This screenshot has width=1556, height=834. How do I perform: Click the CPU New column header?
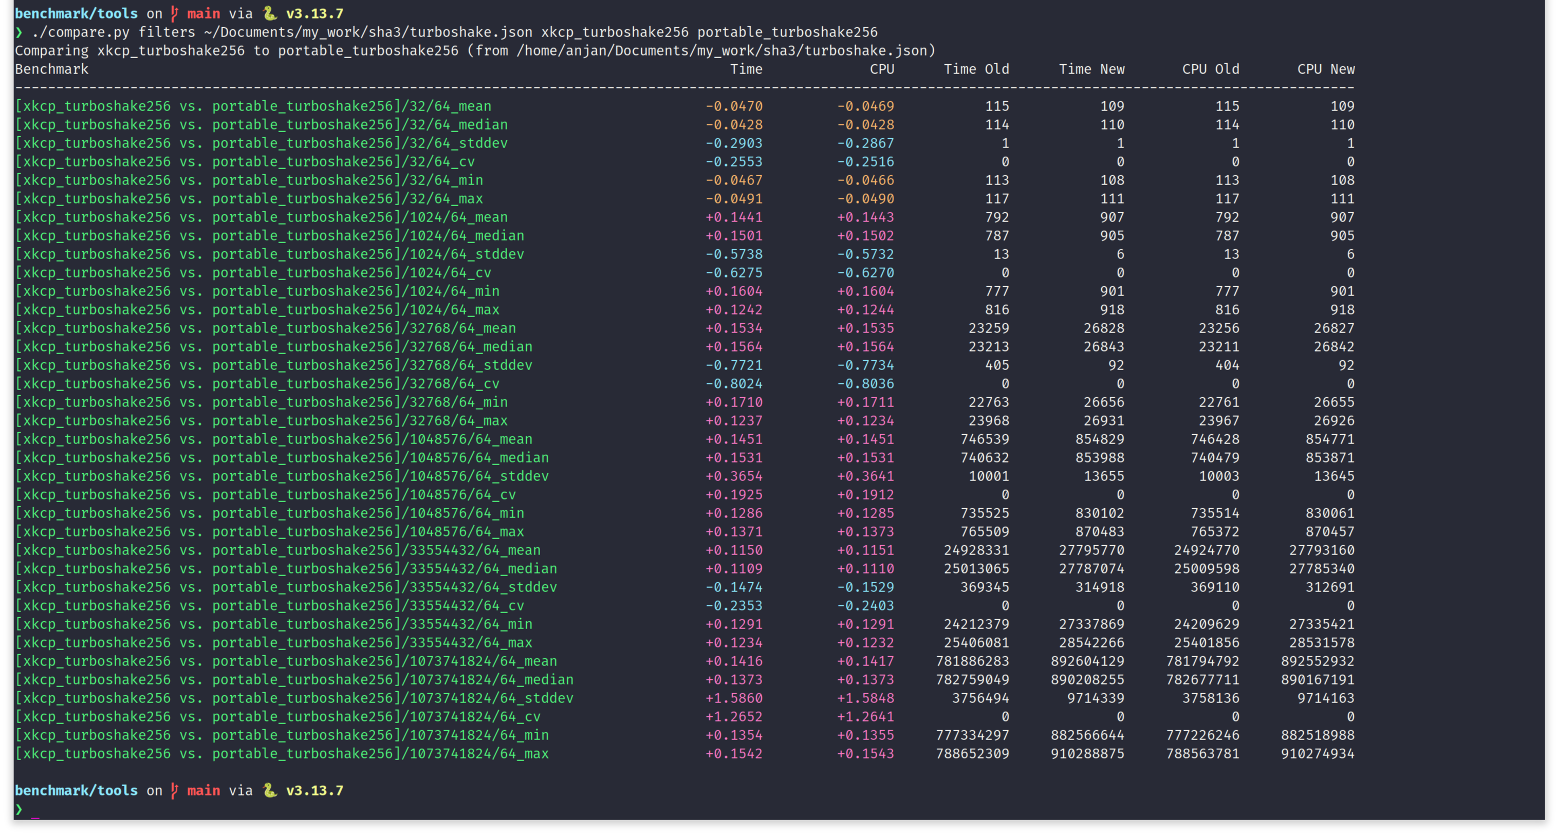pyautogui.click(x=1325, y=69)
